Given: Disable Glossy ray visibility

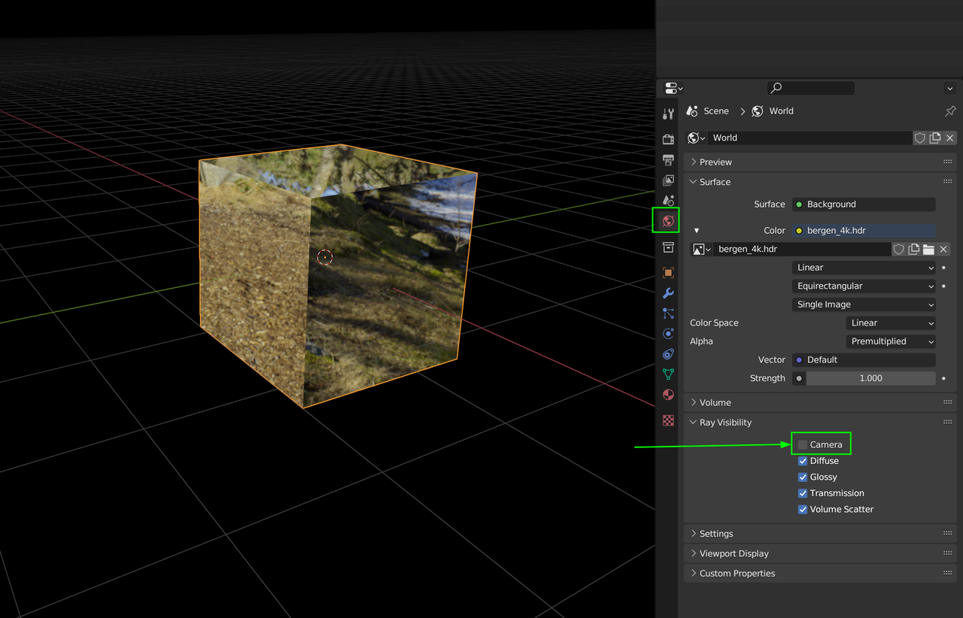Looking at the screenshot, I should tap(803, 477).
